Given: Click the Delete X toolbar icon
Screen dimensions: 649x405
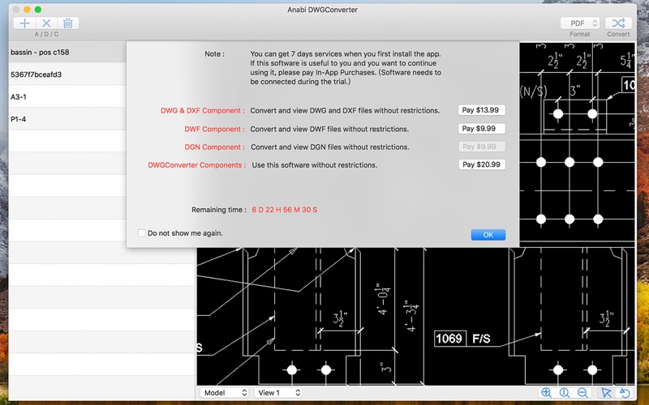Looking at the screenshot, I should [x=46, y=23].
